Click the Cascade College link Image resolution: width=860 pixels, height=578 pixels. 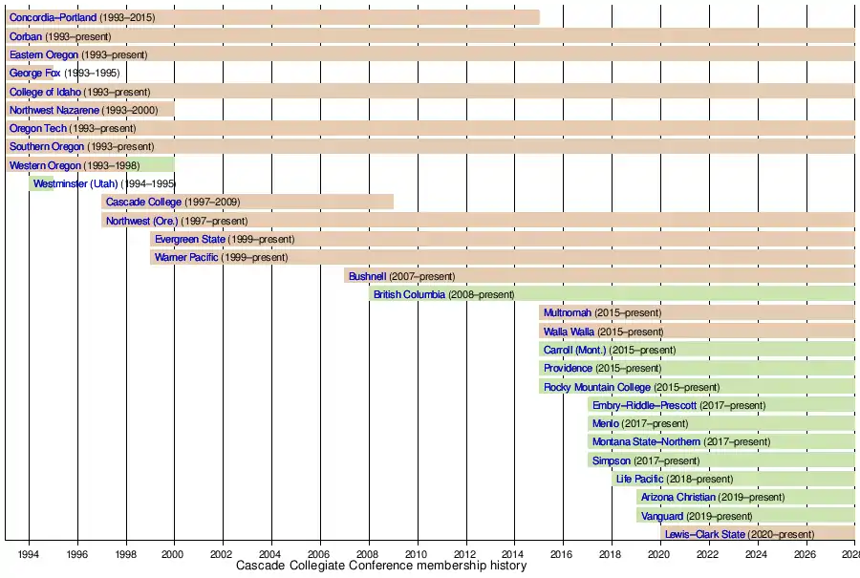(142, 202)
